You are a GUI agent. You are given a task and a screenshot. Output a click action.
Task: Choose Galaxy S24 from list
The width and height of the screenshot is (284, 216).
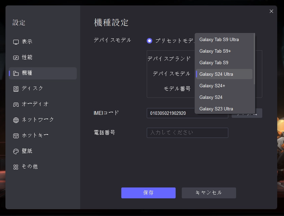[224, 97]
